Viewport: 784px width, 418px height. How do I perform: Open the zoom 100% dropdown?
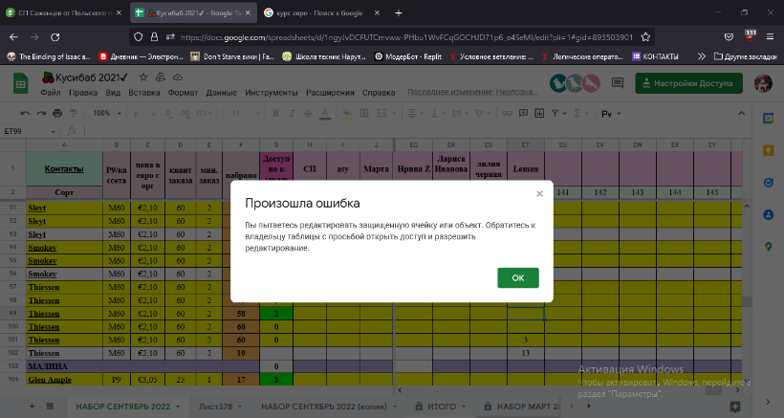[105, 113]
